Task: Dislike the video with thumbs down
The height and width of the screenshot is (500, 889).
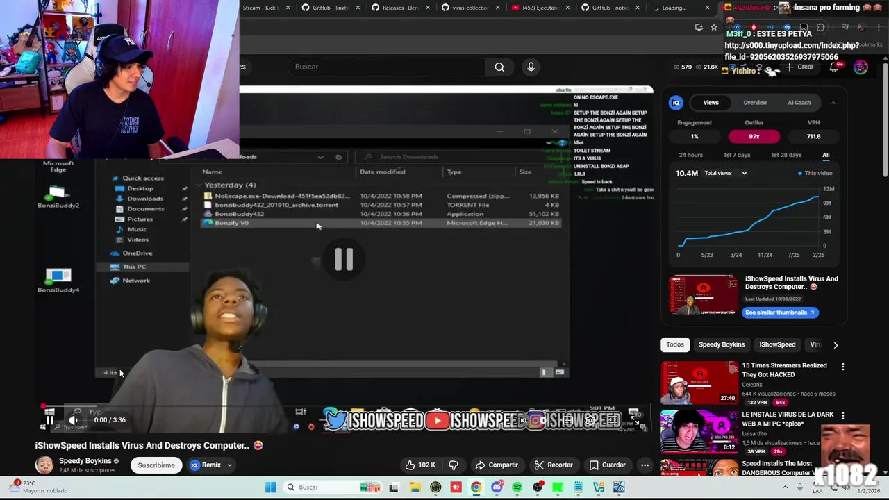Action: point(454,465)
